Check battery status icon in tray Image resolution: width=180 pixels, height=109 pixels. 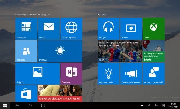(142, 106)
